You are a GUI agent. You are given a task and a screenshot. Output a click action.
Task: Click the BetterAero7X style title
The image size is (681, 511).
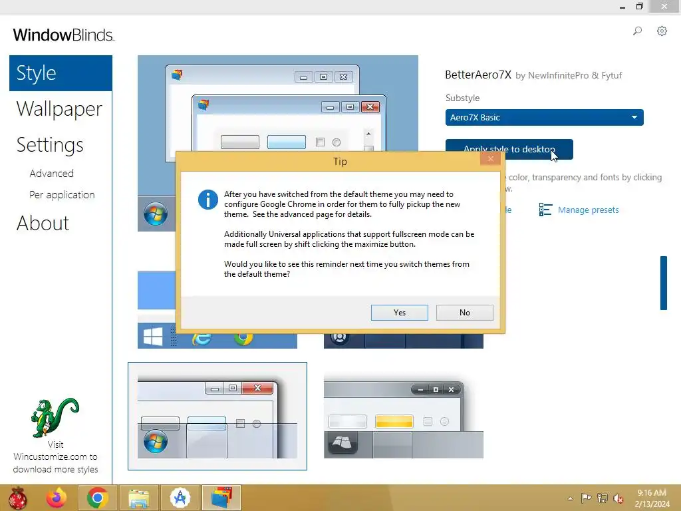pos(478,75)
